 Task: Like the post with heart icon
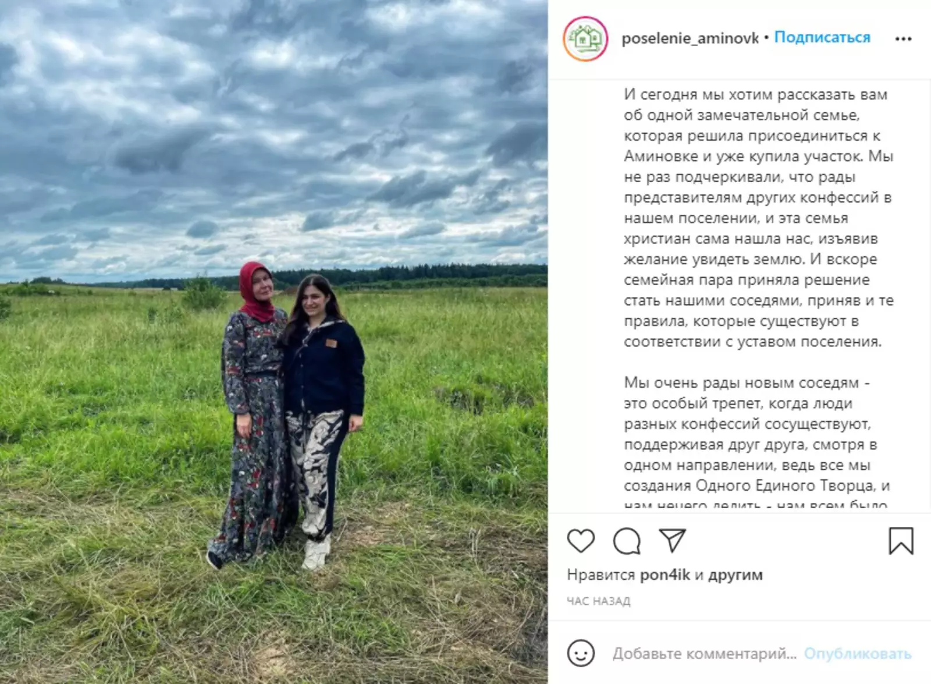(581, 541)
